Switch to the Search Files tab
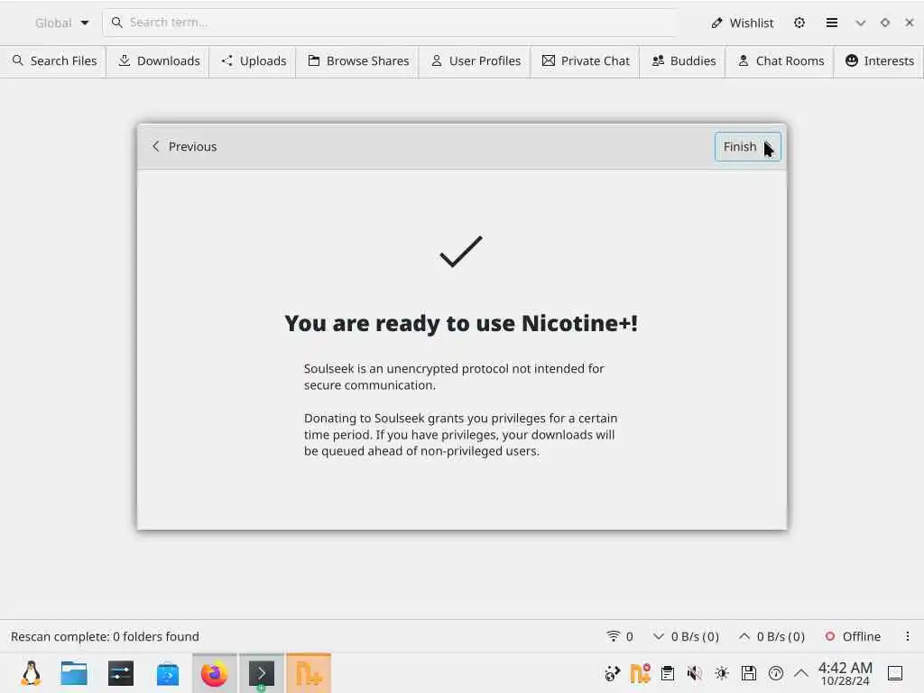 click(x=54, y=60)
